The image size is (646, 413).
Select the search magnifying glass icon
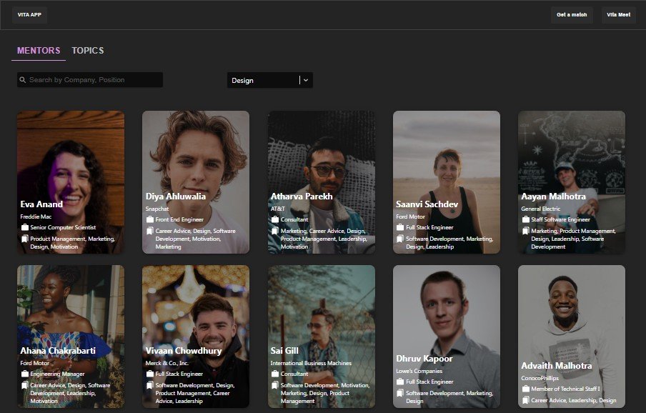click(22, 79)
